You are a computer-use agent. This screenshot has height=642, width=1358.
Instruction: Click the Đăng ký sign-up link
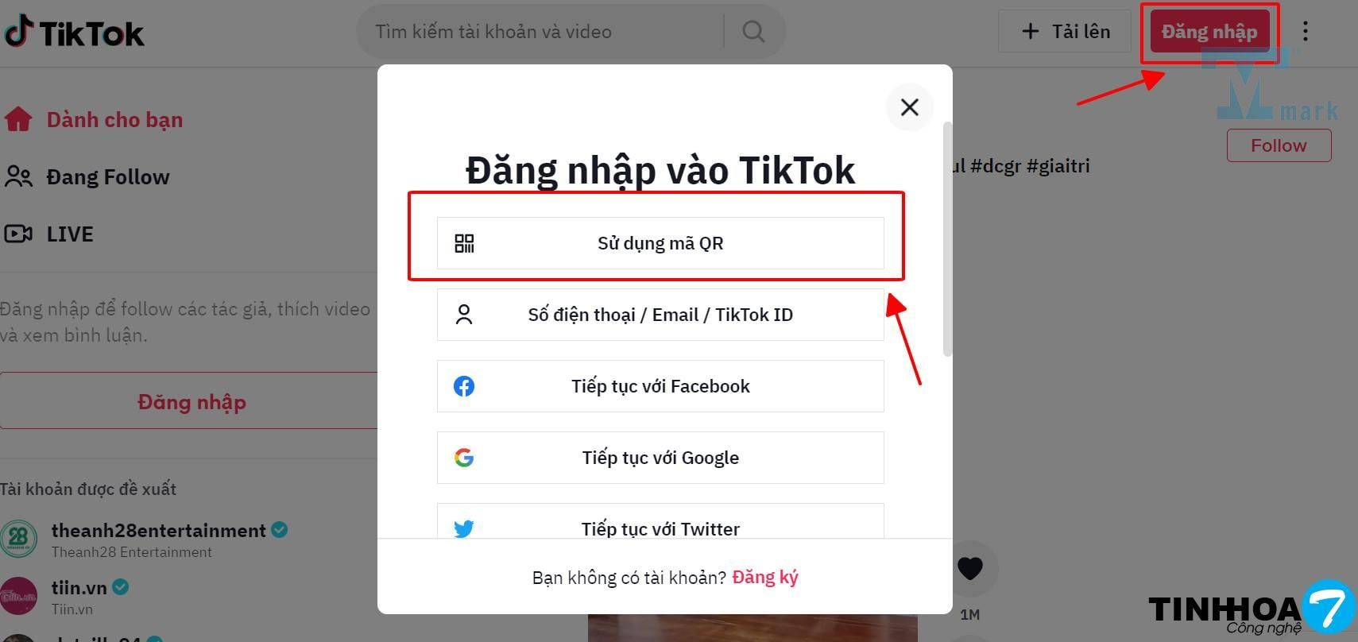tap(765, 577)
